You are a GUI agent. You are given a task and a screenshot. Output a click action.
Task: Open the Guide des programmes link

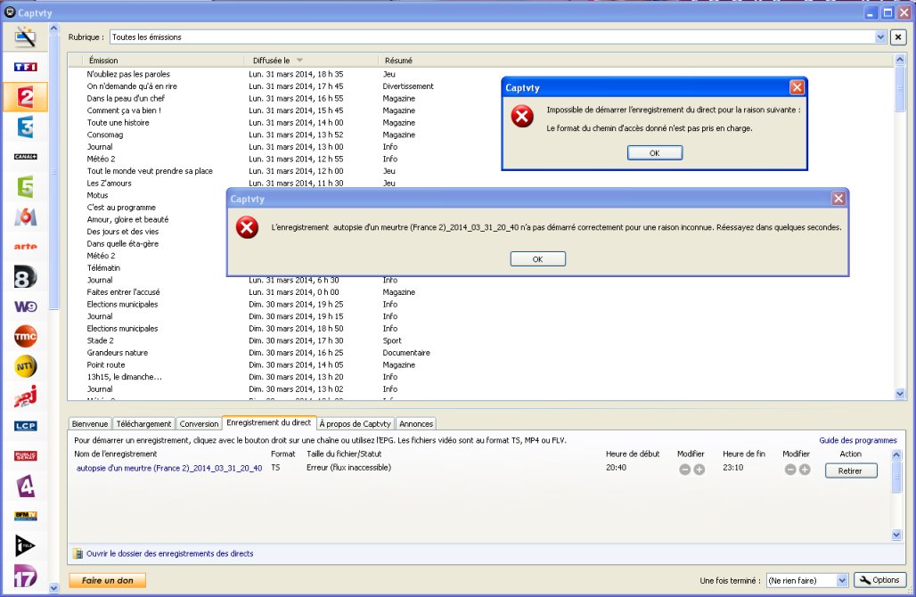pyautogui.click(x=857, y=440)
